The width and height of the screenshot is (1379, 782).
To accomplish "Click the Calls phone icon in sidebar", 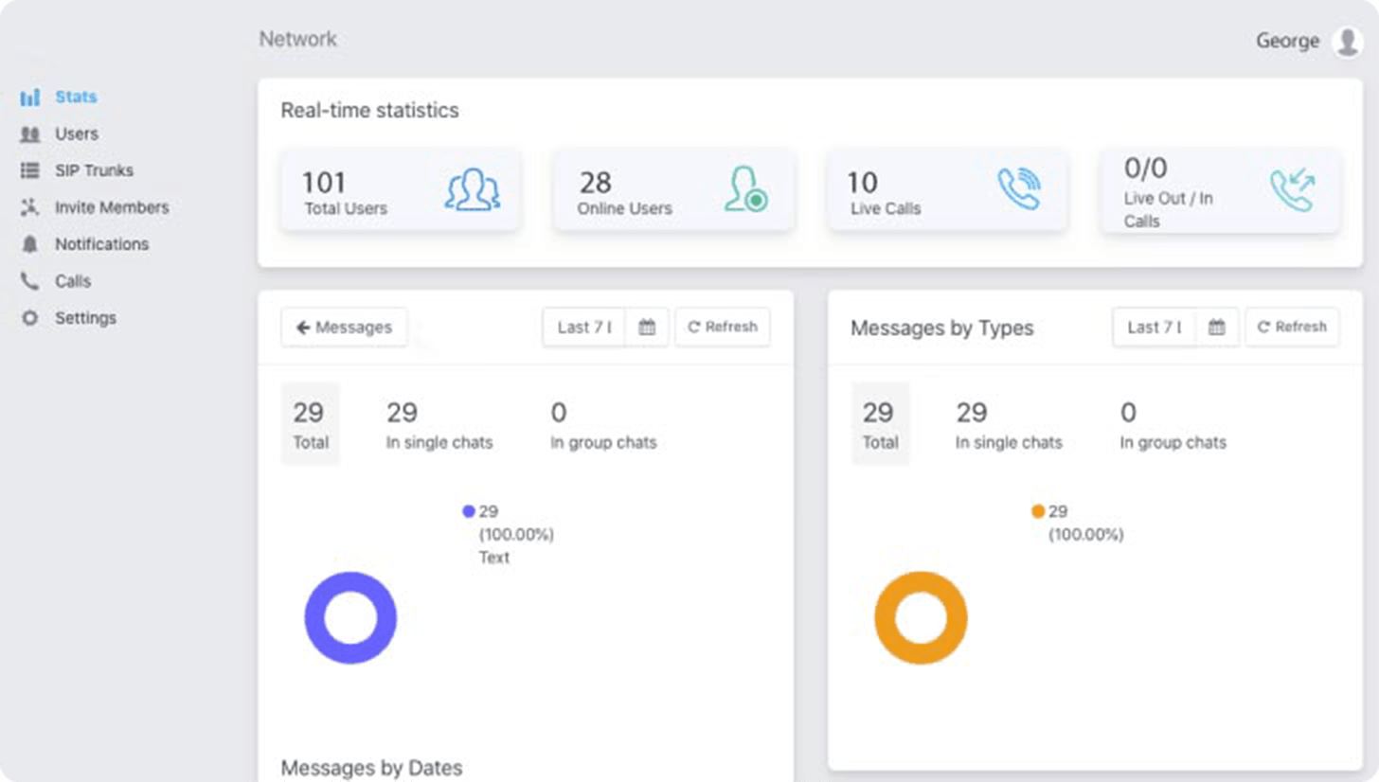I will (x=30, y=281).
